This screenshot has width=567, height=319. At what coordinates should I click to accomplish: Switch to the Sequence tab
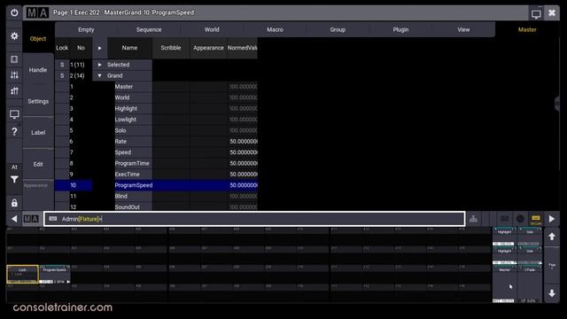point(149,29)
